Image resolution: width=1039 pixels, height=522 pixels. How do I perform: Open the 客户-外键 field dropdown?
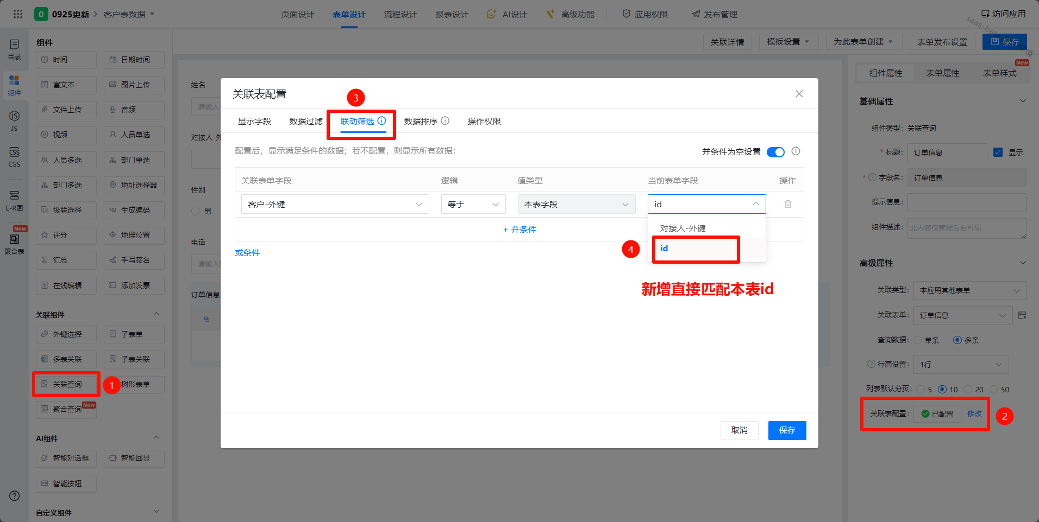[335, 204]
